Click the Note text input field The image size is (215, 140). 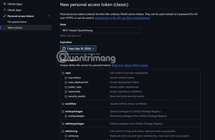click(x=100, y=30)
